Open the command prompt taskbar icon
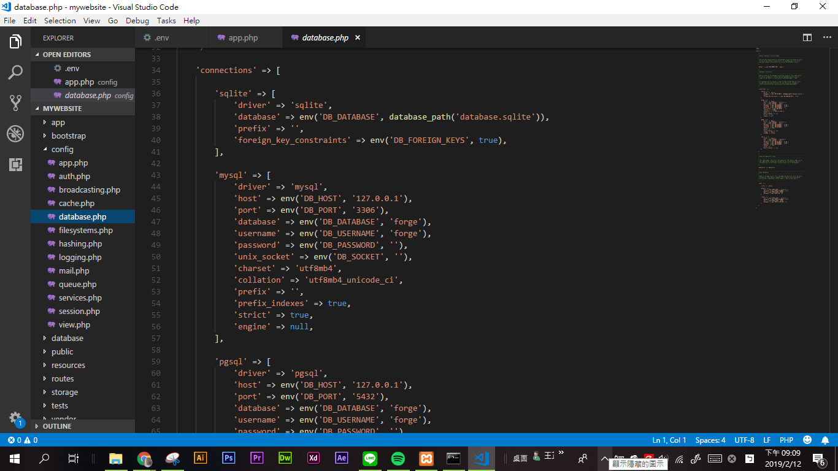Viewport: 838px width, 471px height. [454, 458]
